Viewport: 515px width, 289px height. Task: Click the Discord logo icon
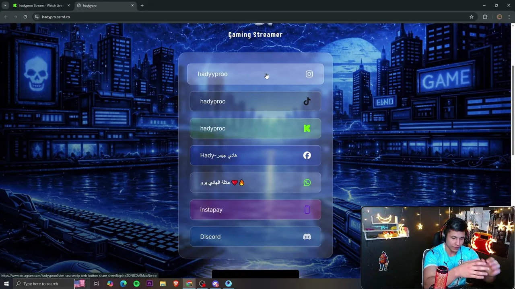pyautogui.click(x=307, y=237)
